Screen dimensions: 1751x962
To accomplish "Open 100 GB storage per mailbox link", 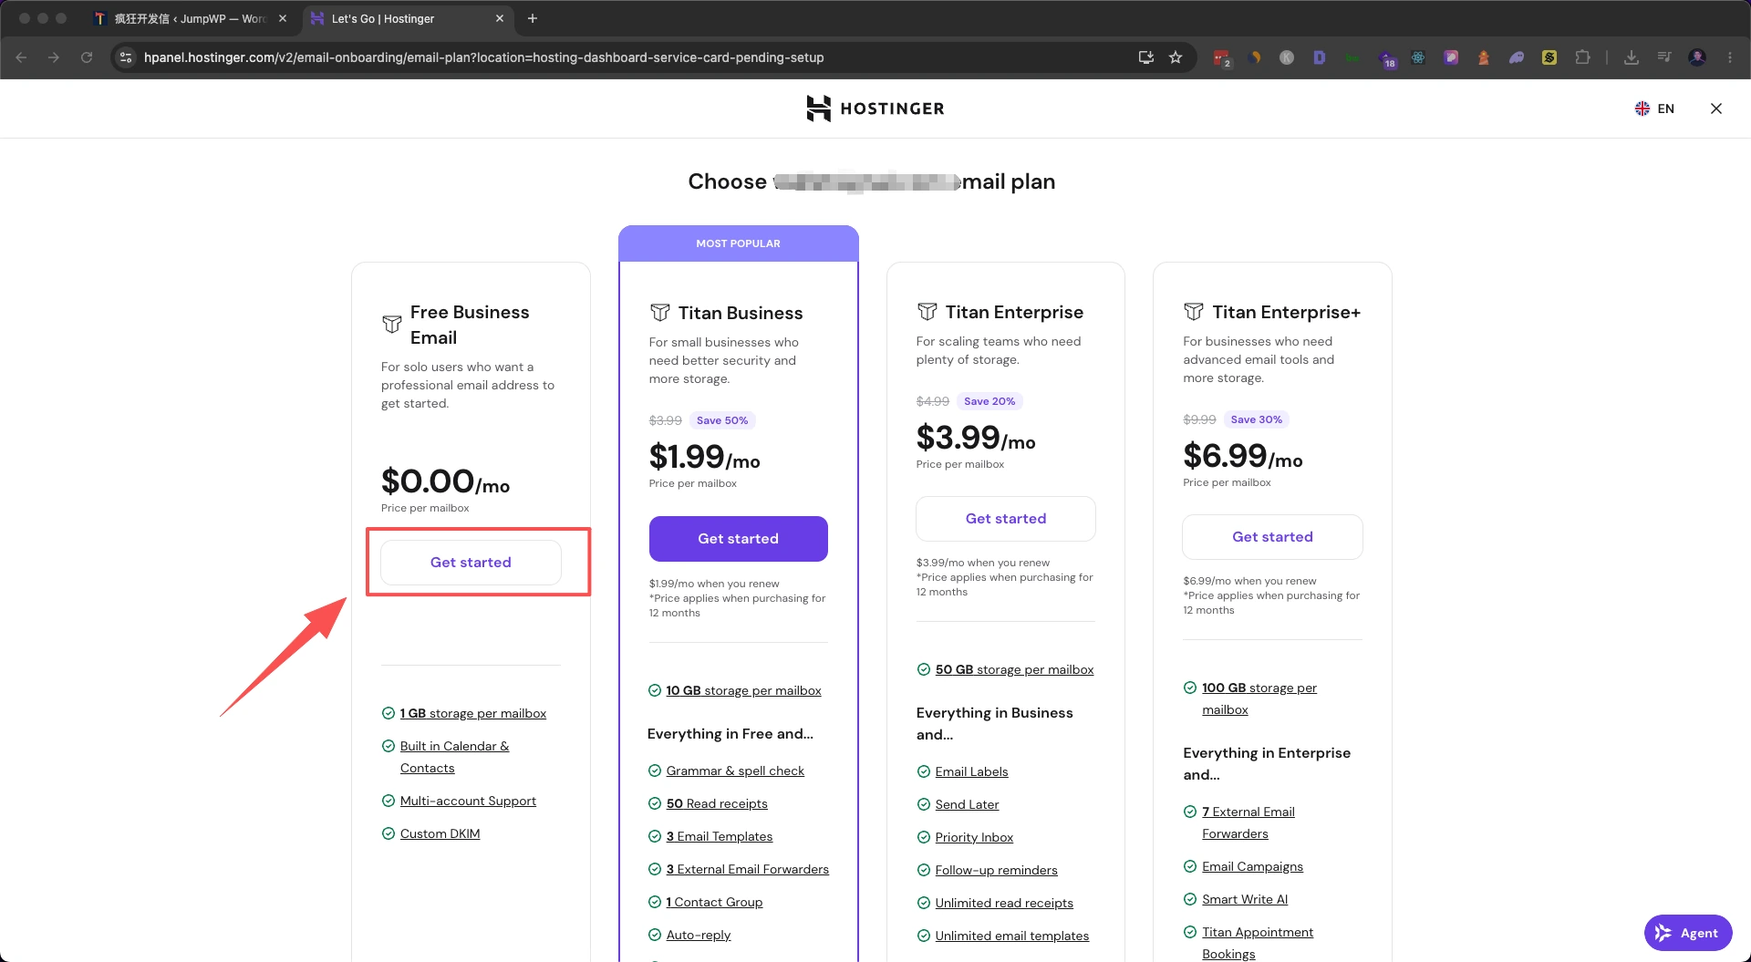I will [1259, 699].
